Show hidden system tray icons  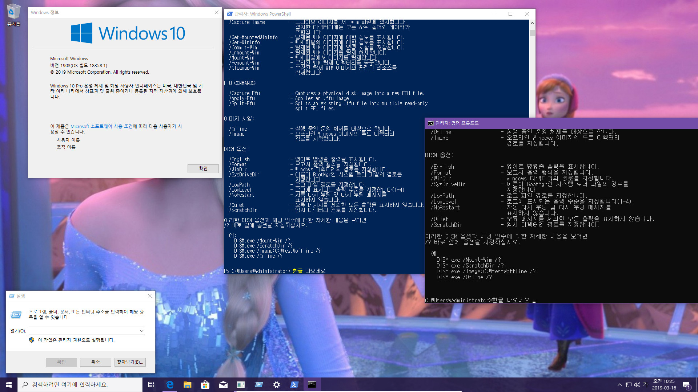(x=619, y=385)
